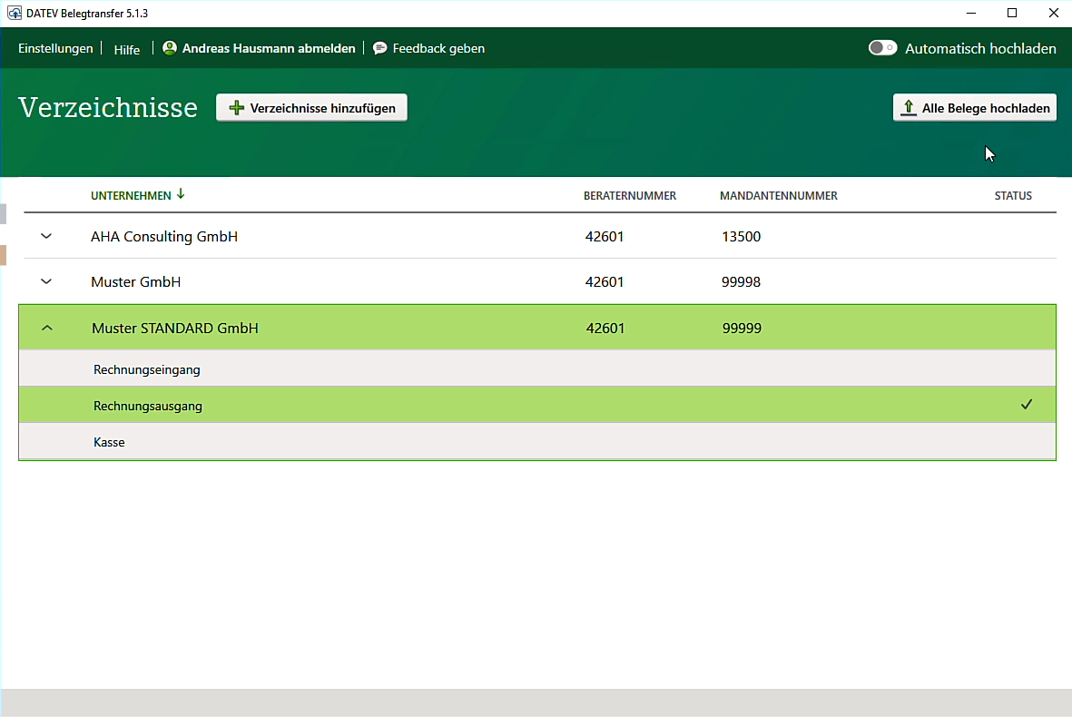
Task: Minimize the DATEV Belegtransfer window
Action: [971, 13]
